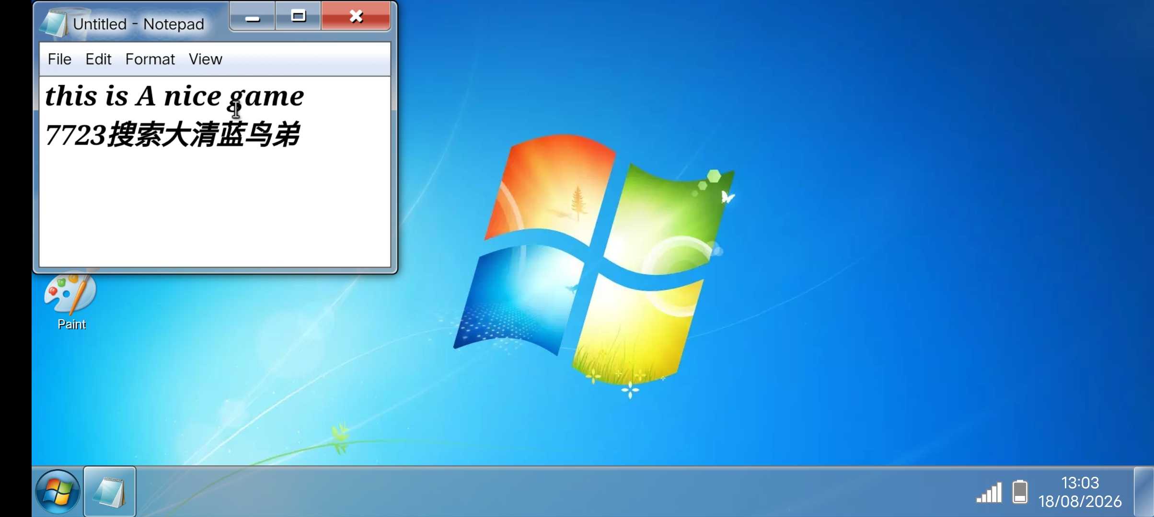Click the Notepad icon in the title bar
This screenshot has width=1154, height=517.
point(54,22)
